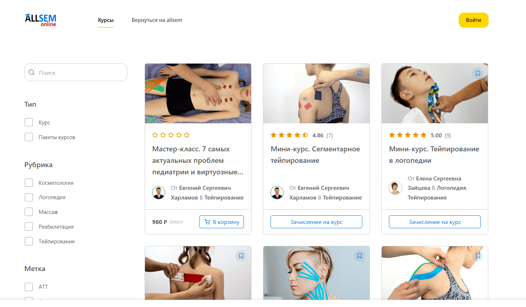Click the search magnifier icon
The width and height of the screenshot is (526, 307).
click(32, 72)
